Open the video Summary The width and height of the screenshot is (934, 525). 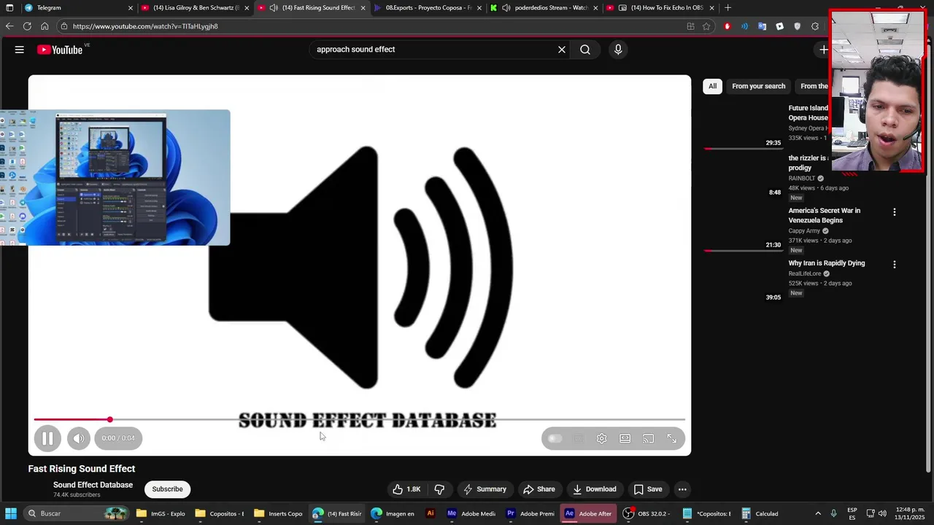point(485,489)
